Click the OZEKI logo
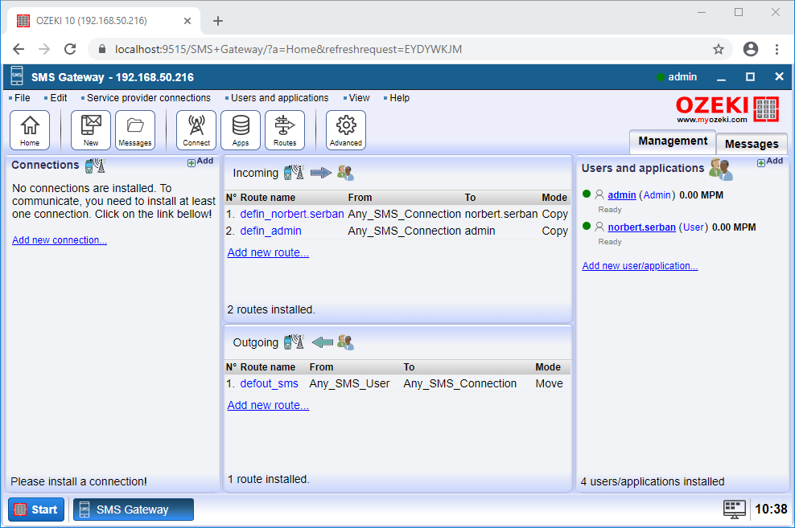795x528 pixels. click(728, 109)
